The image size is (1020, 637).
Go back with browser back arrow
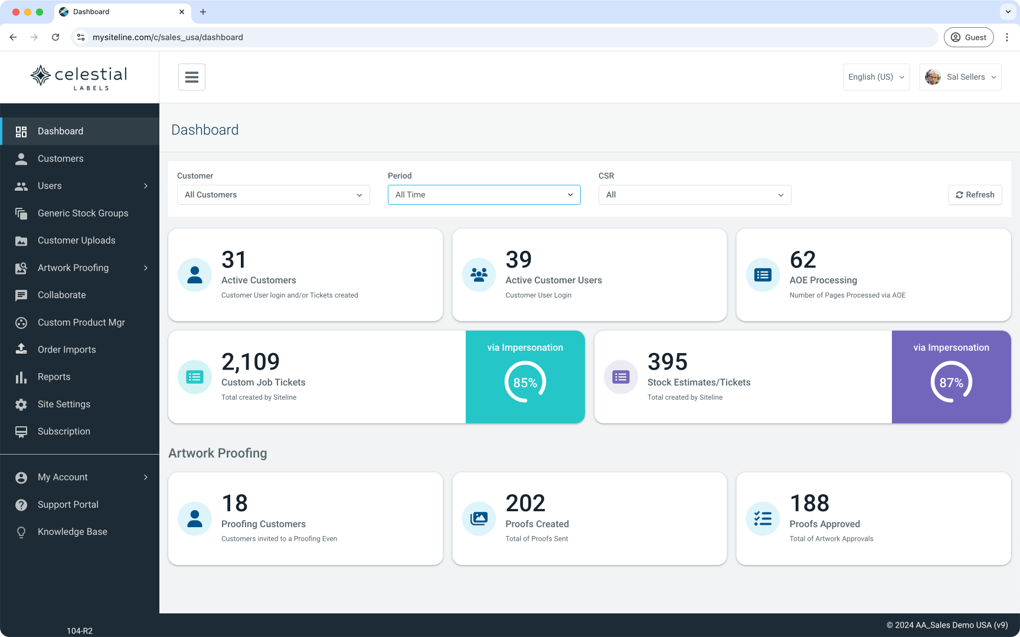click(x=13, y=37)
